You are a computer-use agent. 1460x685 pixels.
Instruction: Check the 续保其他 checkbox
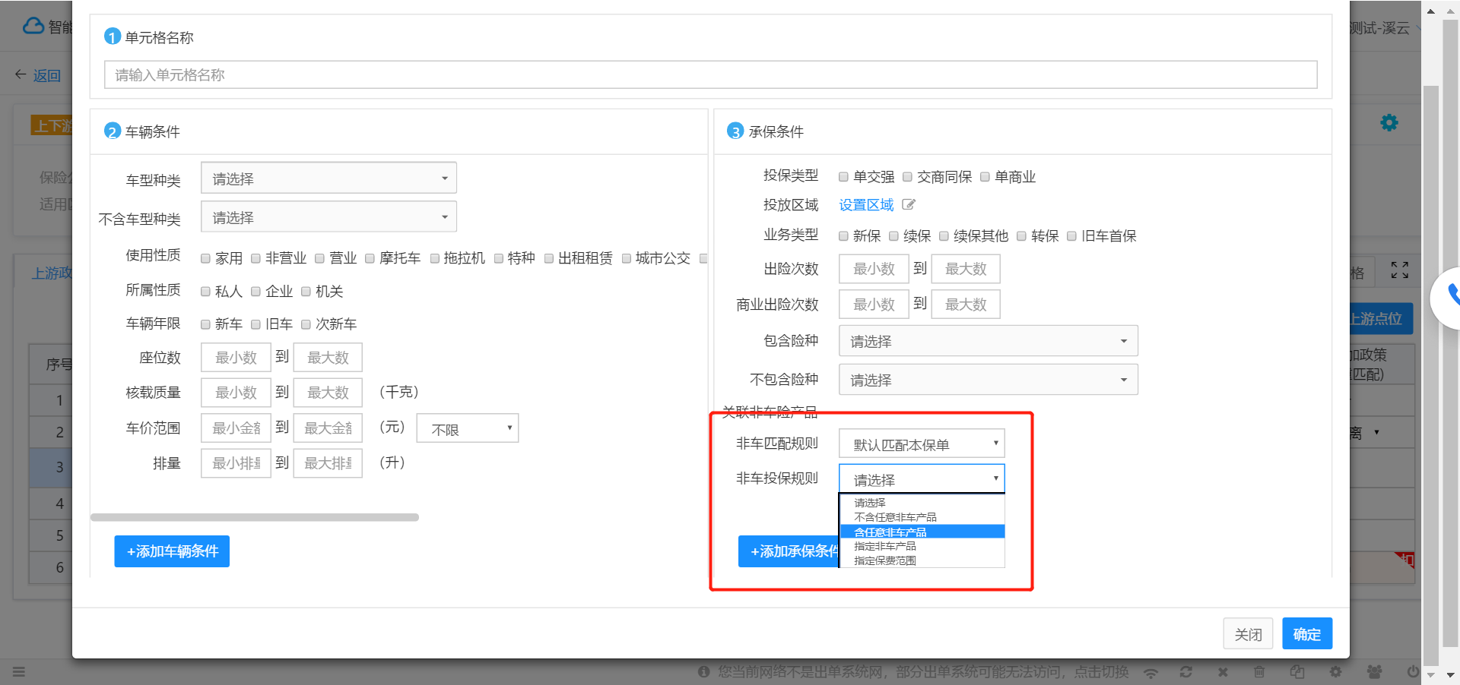pos(944,236)
